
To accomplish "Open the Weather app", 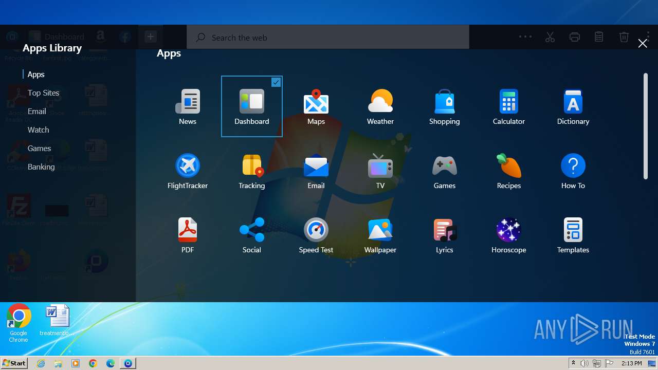I will pos(380,106).
